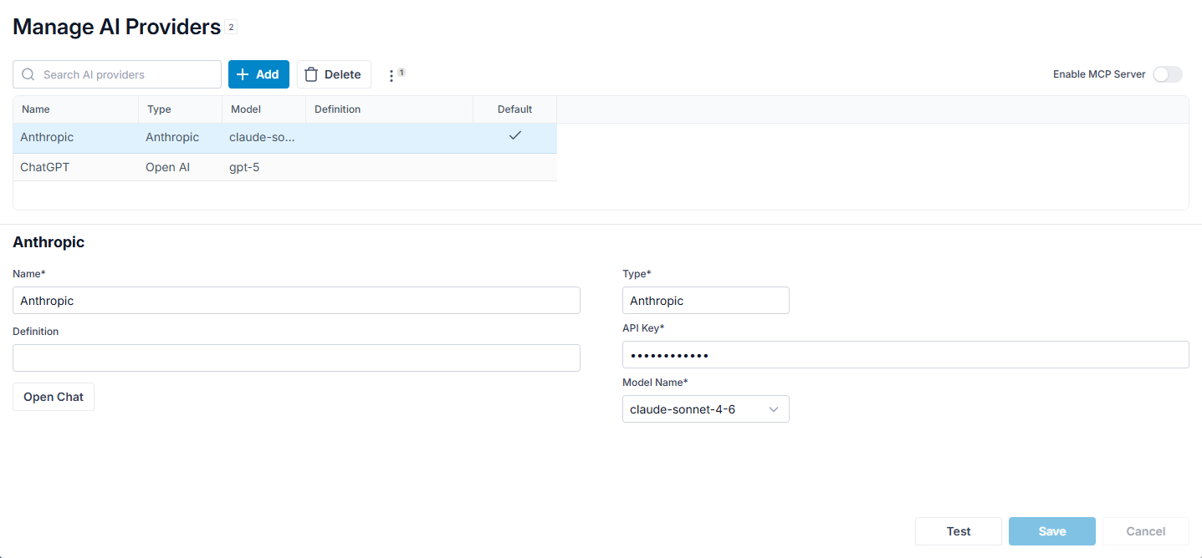Open the three-dot more options menu
This screenshot has width=1202, height=558.
391,75
